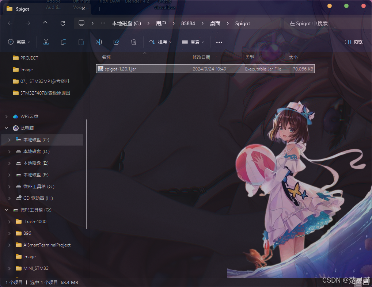Add a new tab with plus button
The image size is (372, 287).
coord(99,9)
